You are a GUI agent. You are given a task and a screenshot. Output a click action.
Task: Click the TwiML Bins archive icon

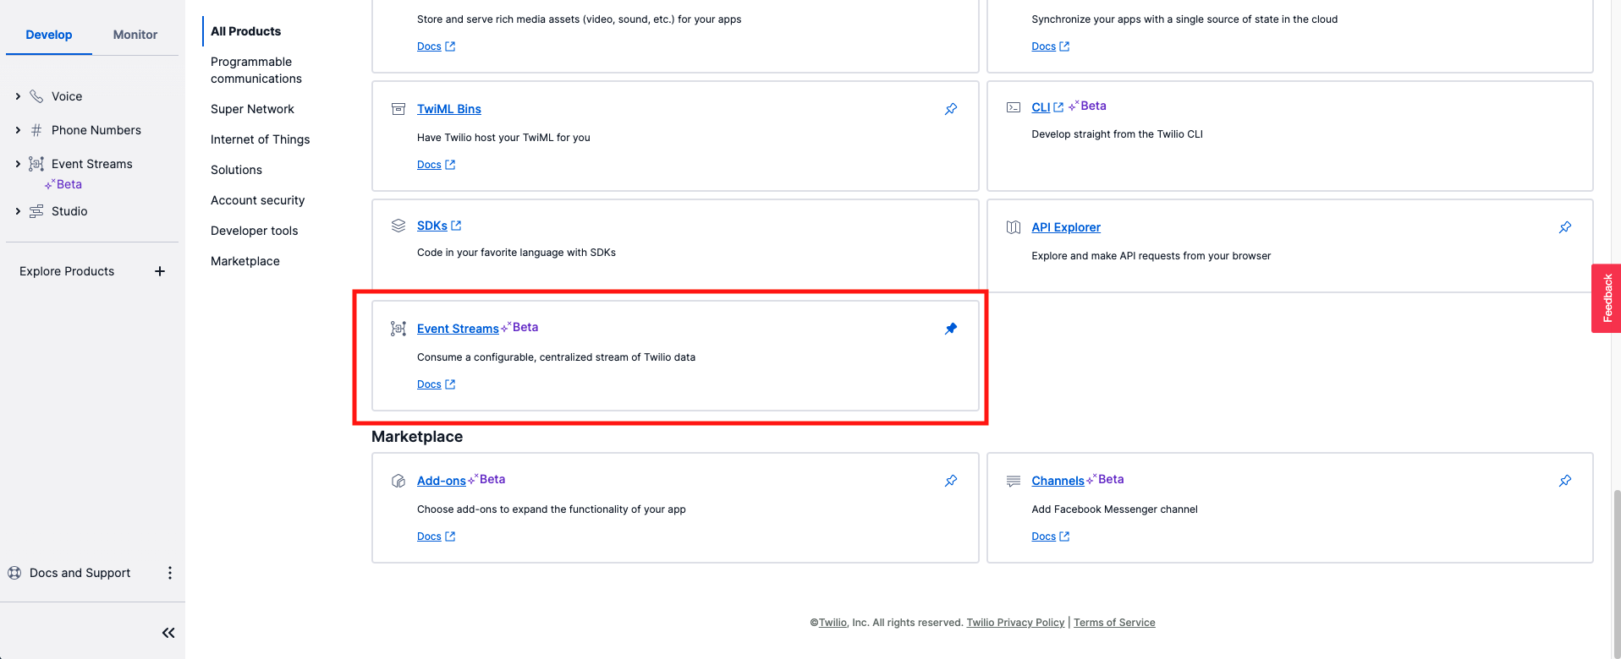(x=398, y=109)
